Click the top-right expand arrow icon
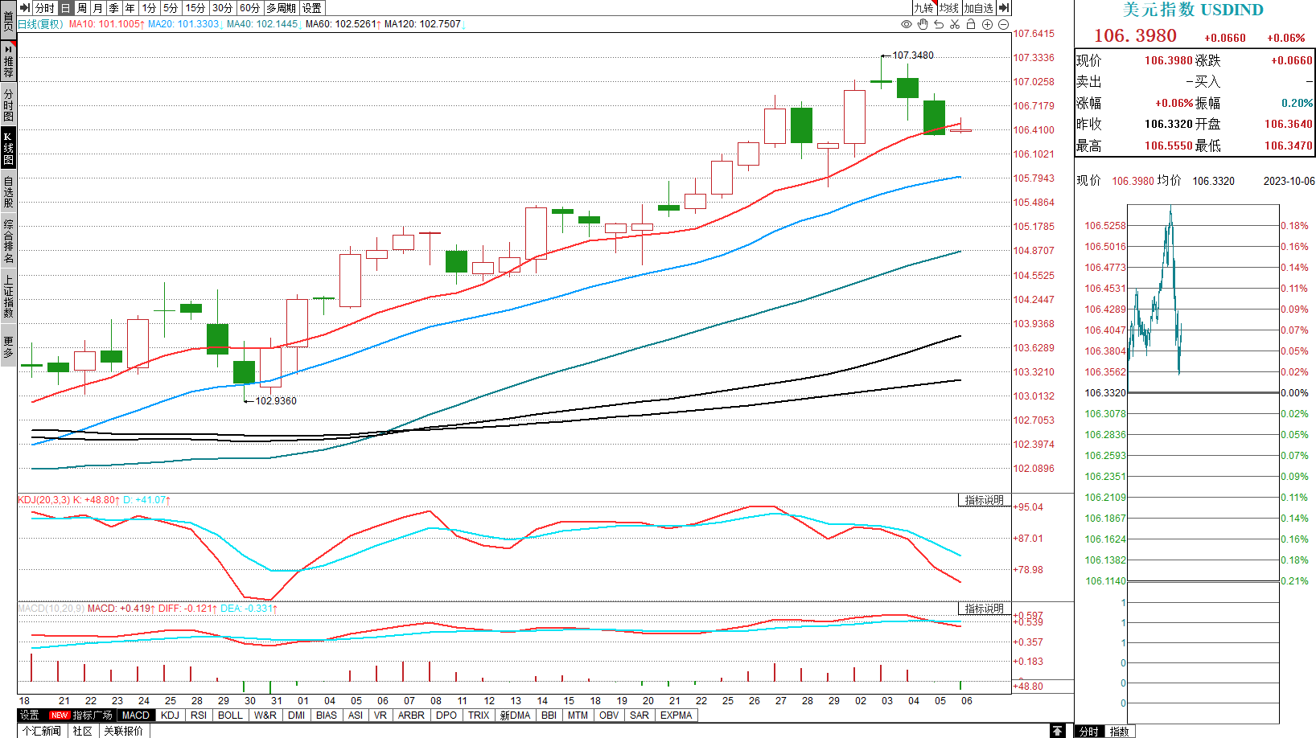Image resolution: width=1316 pixels, height=738 pixels. [1004, 8]
